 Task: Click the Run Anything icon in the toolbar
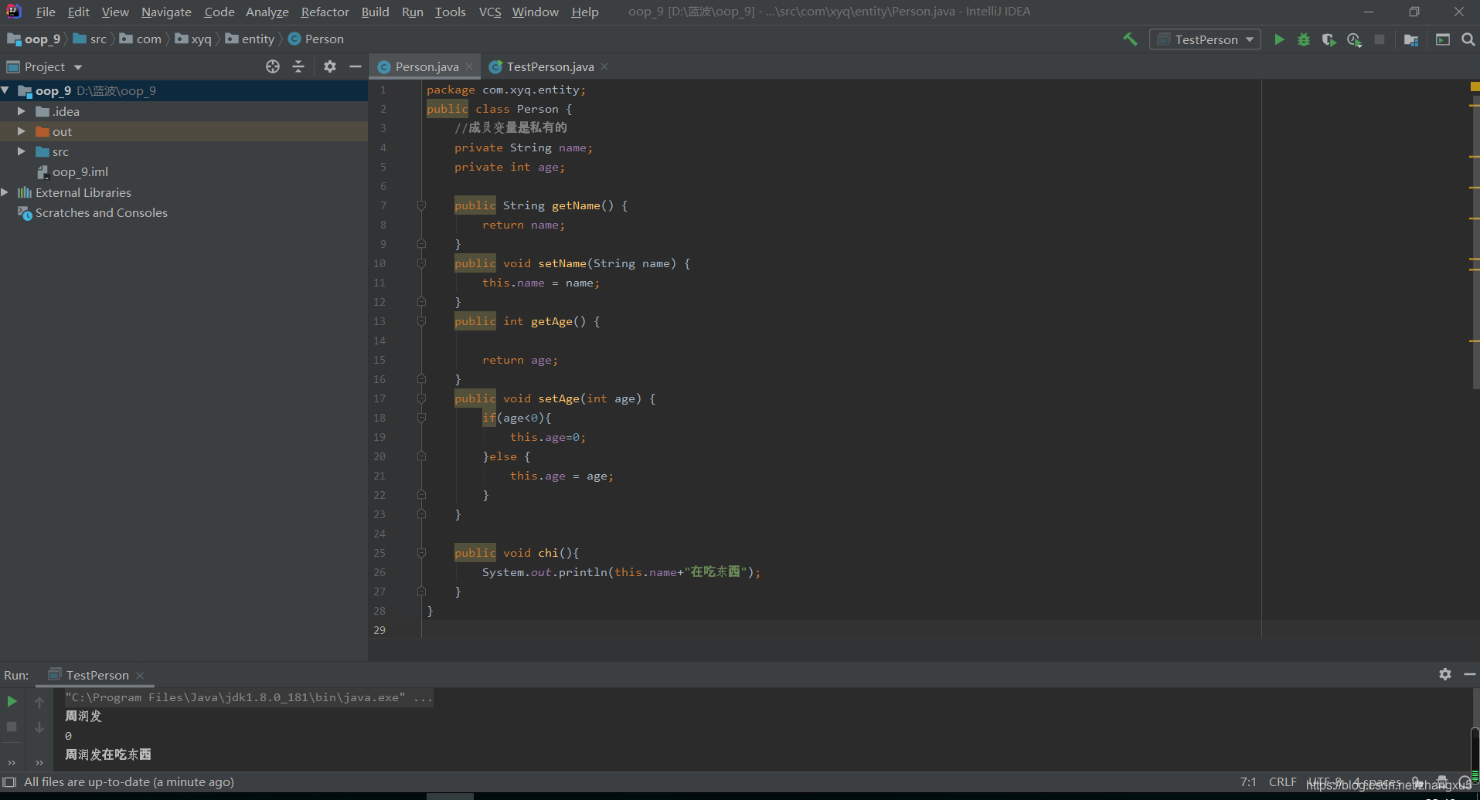[x=1443, y=39]
